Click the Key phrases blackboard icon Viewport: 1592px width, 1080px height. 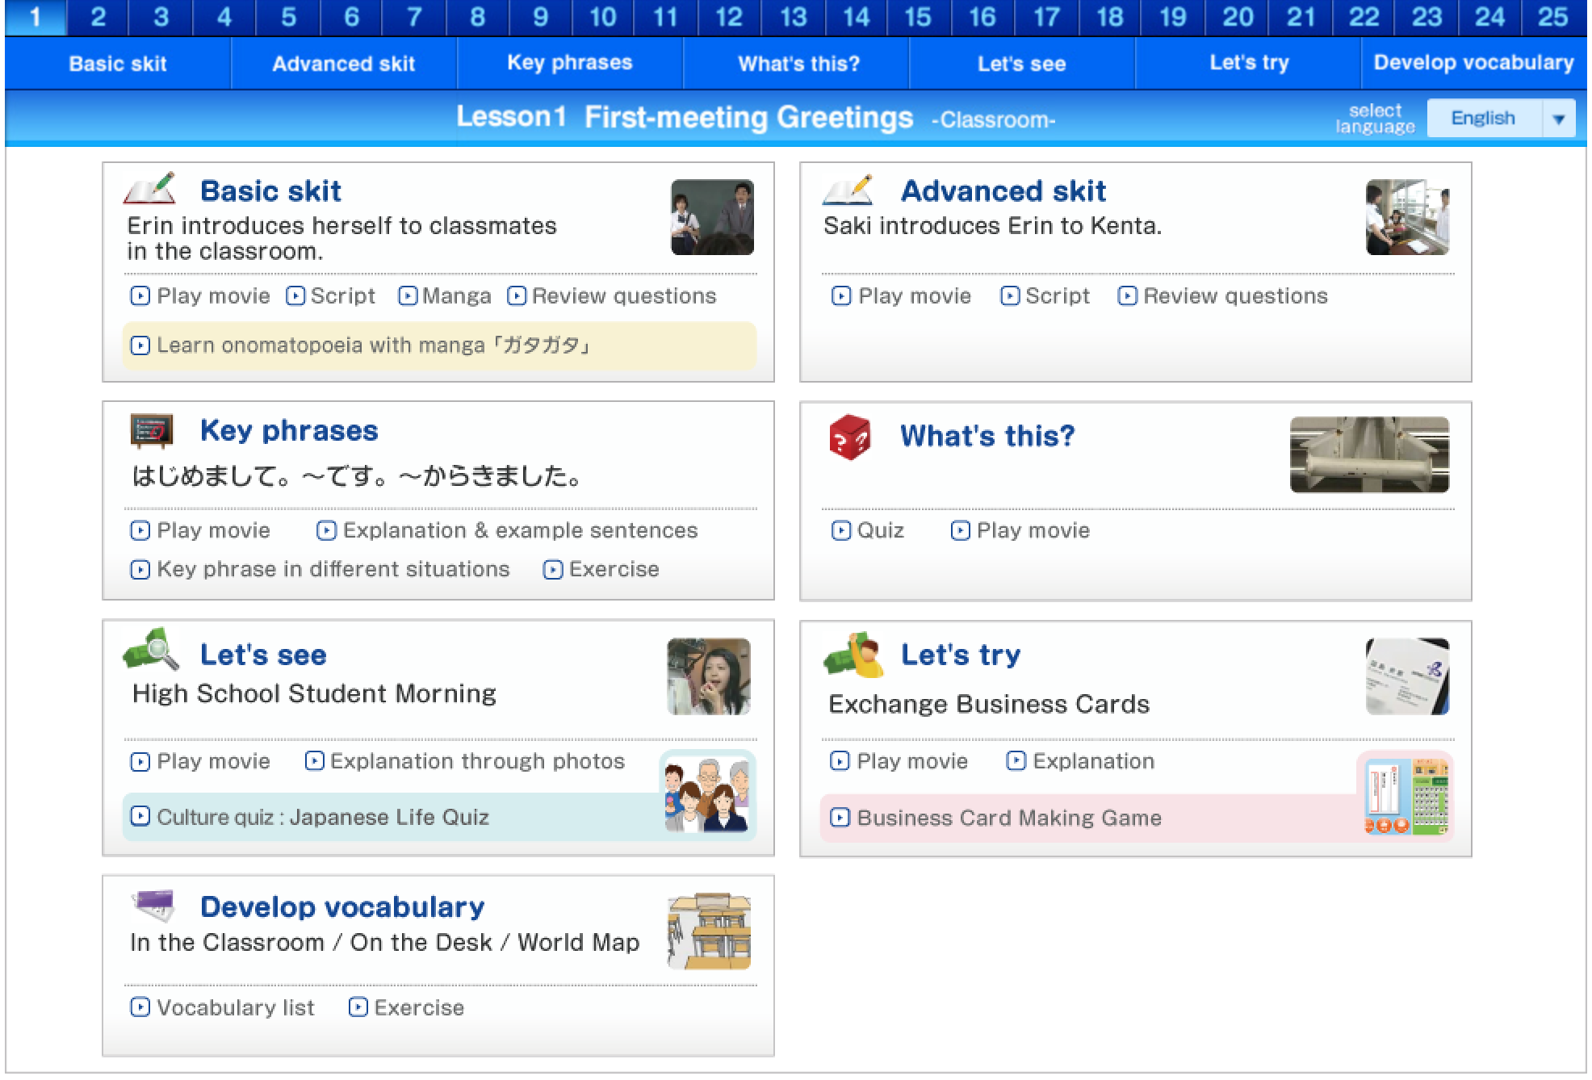pos(153,430)
